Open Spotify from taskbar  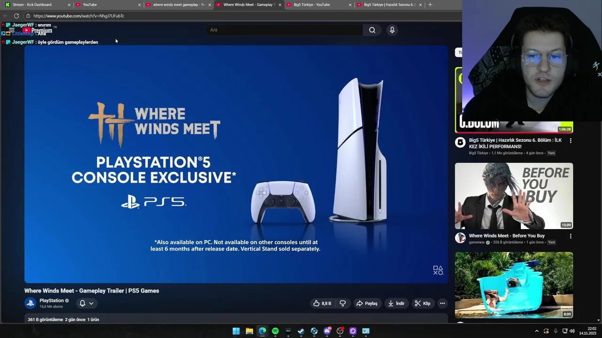[275, 331]
